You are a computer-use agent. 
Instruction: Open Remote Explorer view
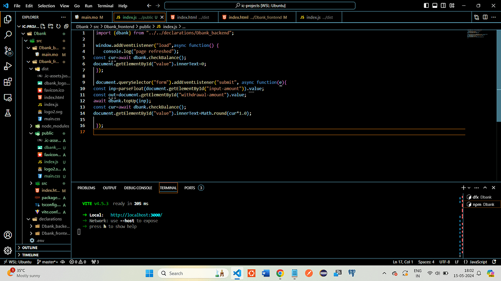click(x=8, y=98)
